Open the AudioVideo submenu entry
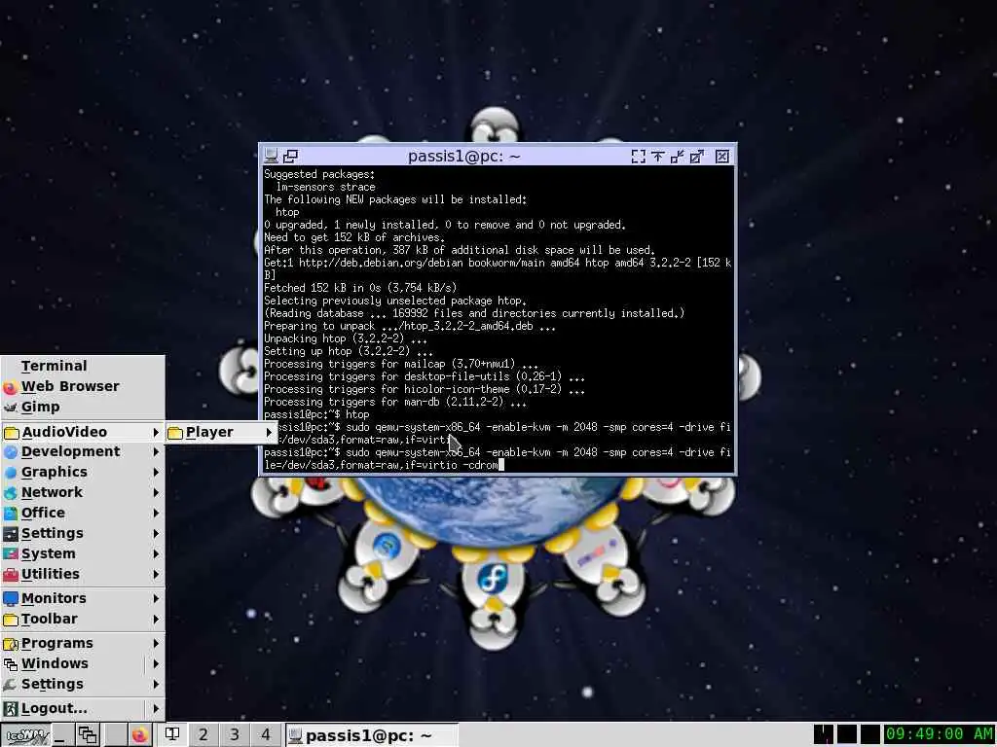Image resolution: width=997 pixels, height=747 pixels. tap(83, 432)
